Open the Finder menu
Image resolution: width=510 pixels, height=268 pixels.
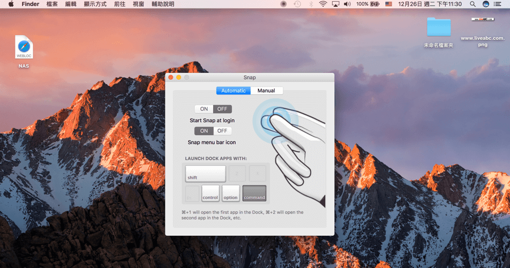point(30,4)
